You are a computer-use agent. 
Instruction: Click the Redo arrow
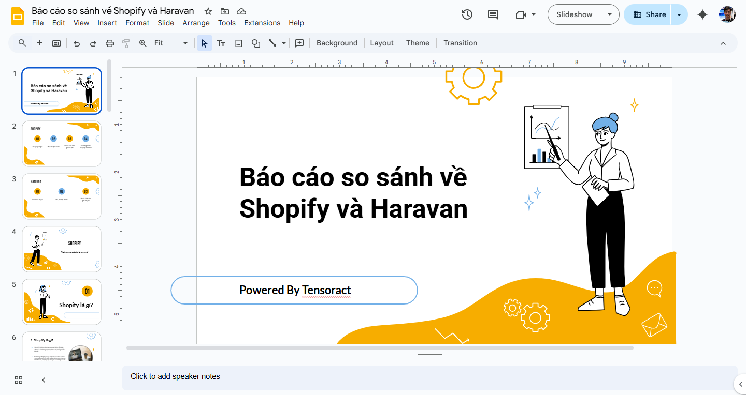[93, 43]
